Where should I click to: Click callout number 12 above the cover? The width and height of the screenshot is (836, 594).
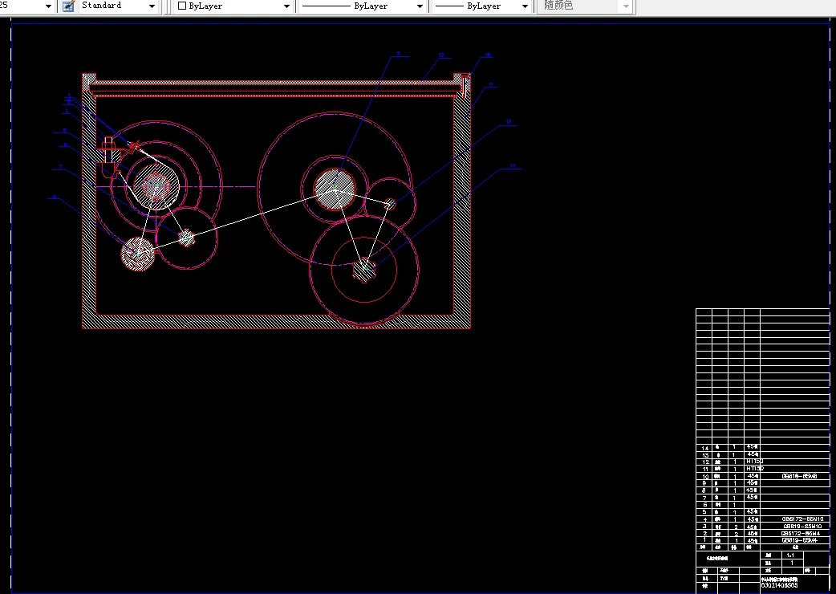pos(441,55)
